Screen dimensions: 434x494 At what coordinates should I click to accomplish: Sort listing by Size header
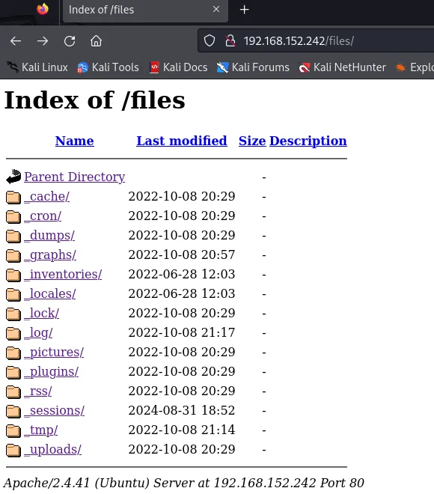point(252,141)
